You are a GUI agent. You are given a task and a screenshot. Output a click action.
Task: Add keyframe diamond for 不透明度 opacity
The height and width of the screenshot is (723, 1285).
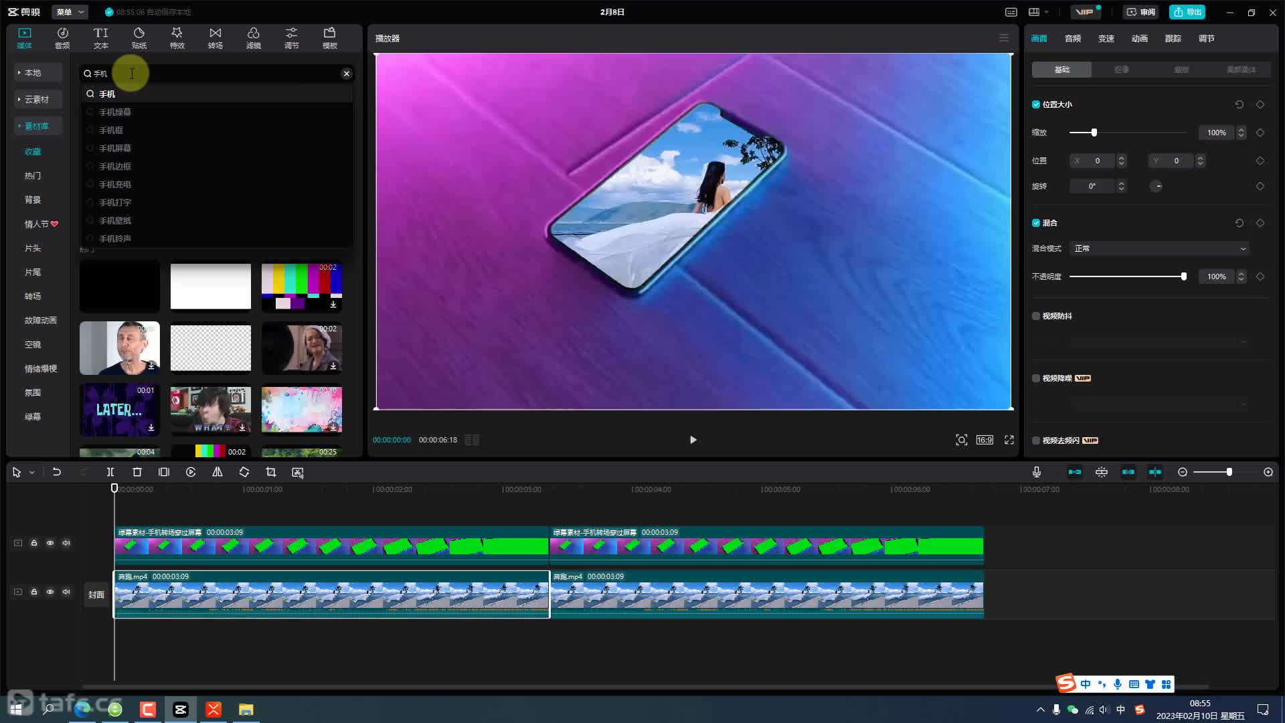point(1260,276)
